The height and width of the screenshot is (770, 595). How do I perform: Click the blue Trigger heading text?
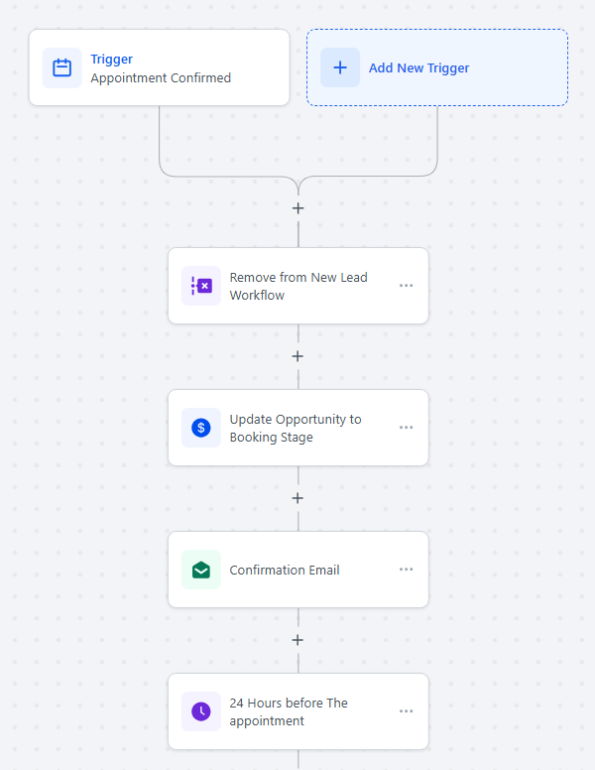pyautogui.click(x=111, y=60)
